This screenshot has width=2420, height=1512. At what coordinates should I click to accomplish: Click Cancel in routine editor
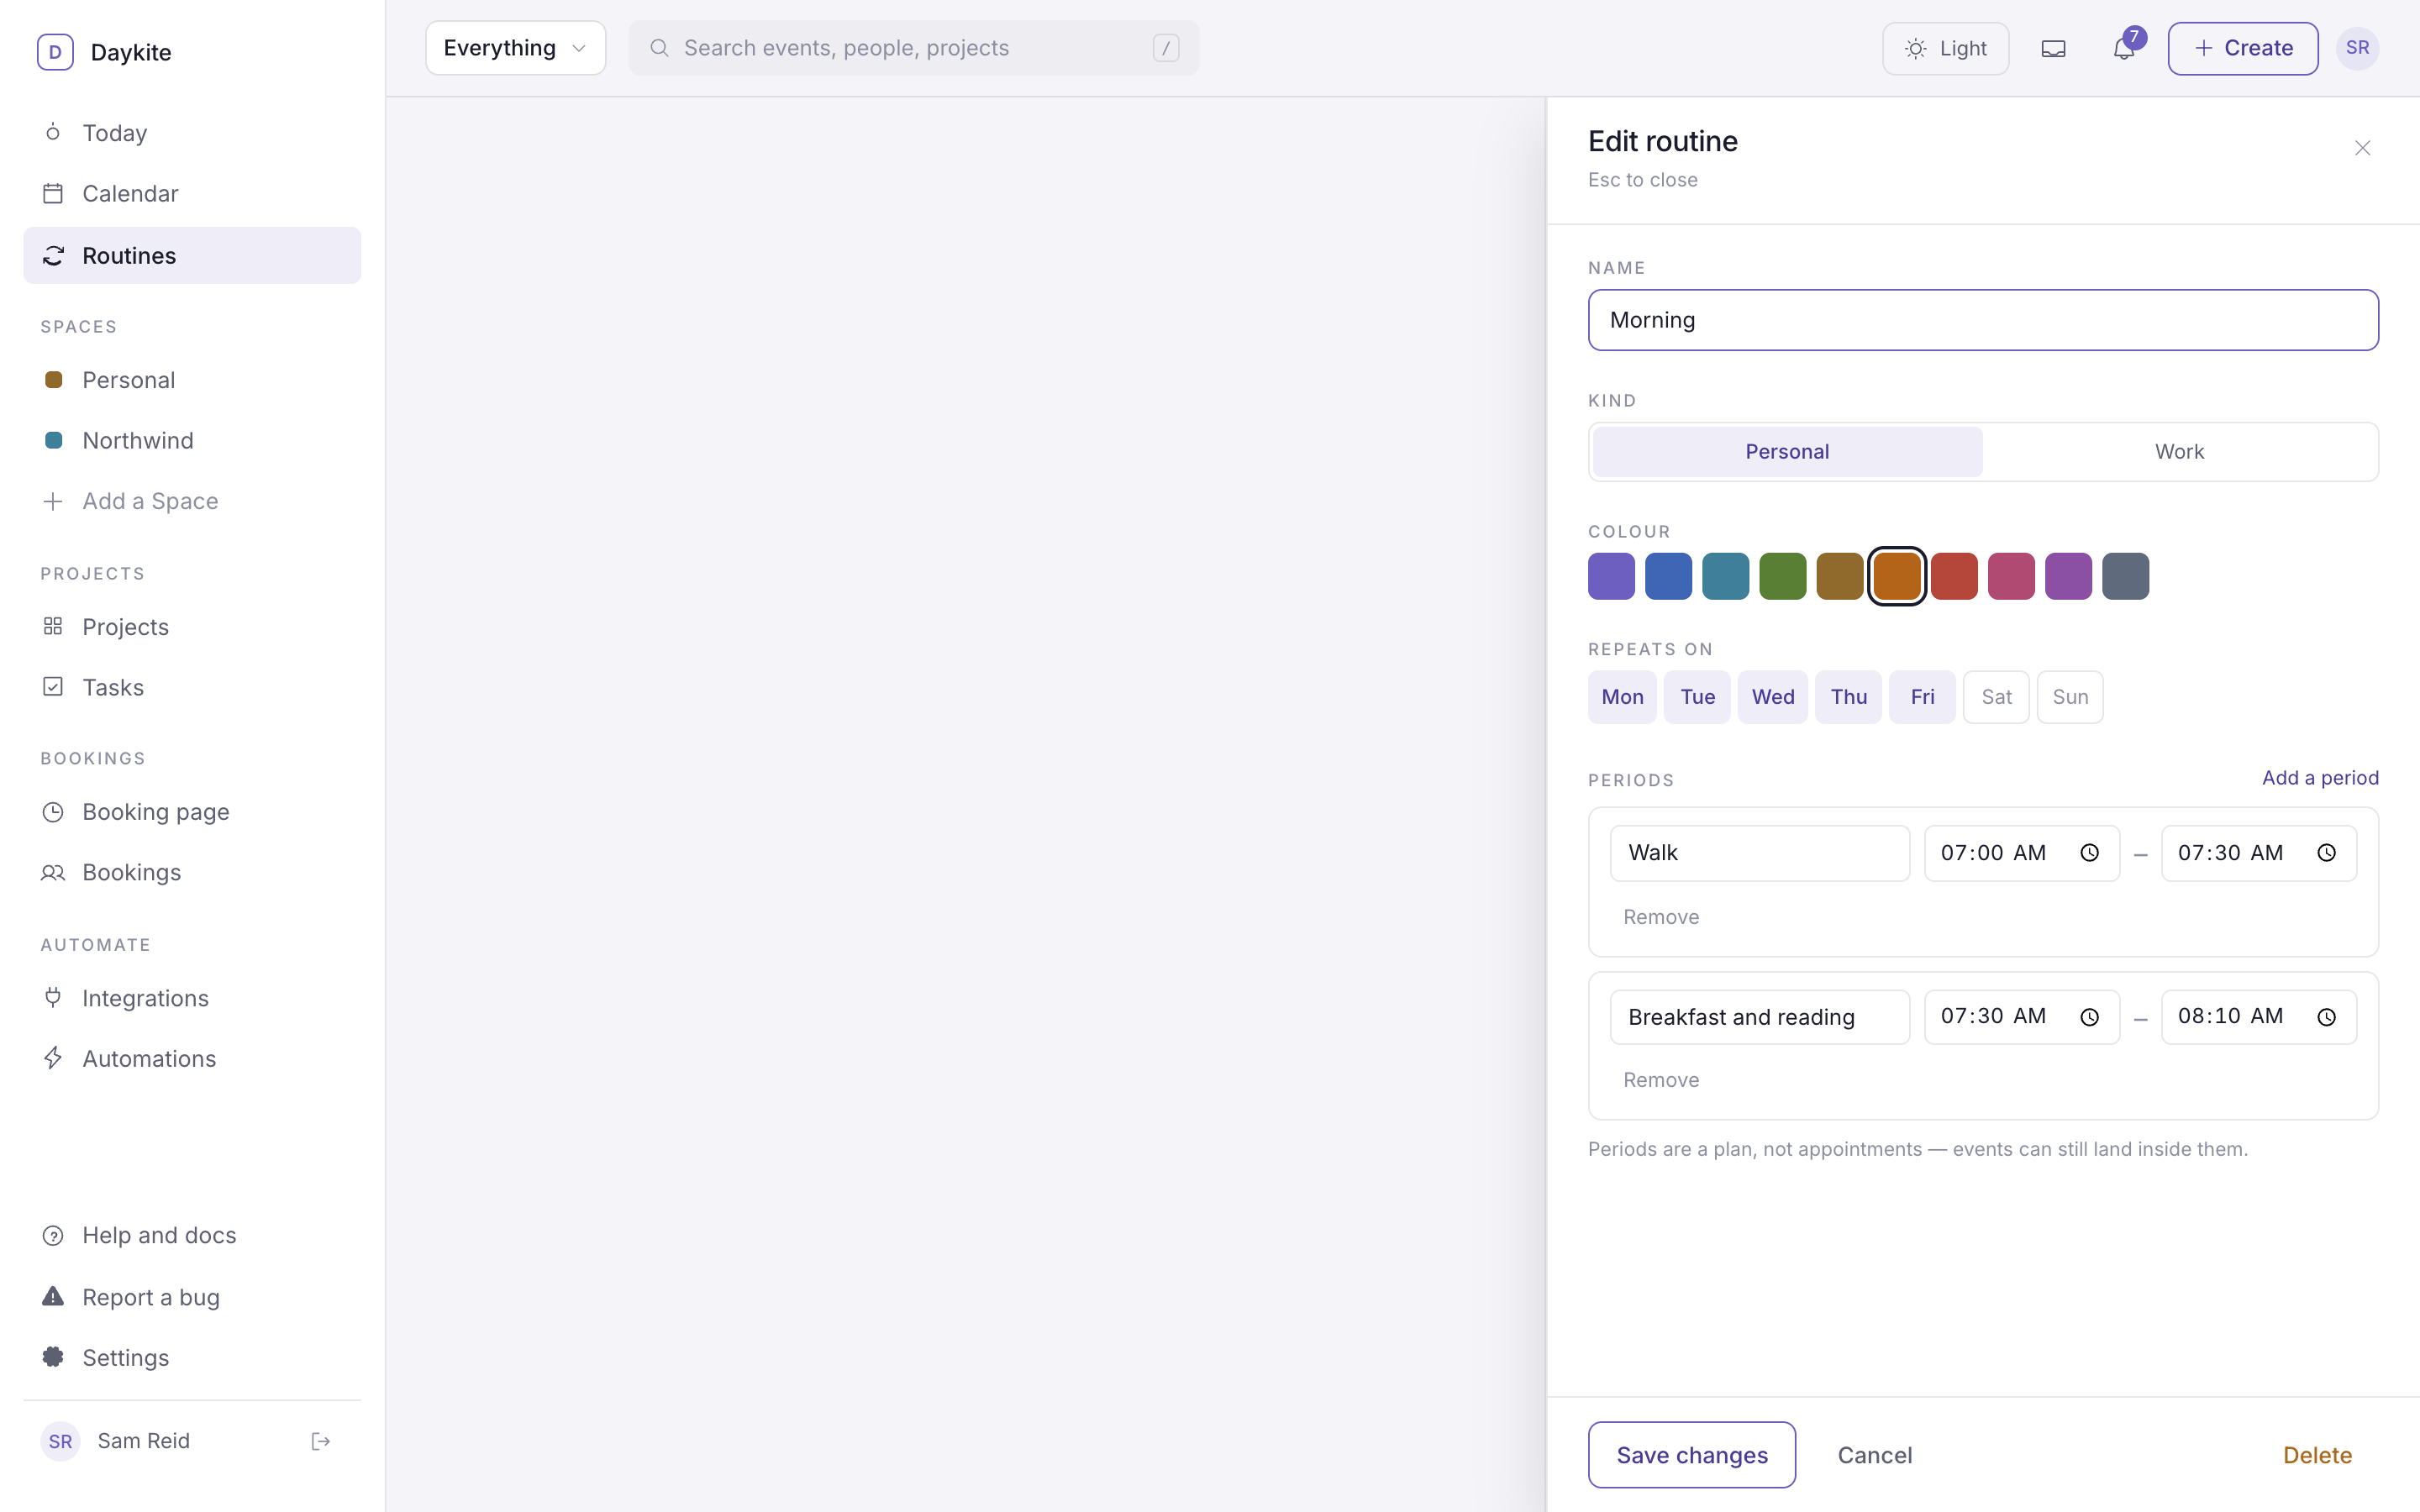(x=1875, y=1455)
